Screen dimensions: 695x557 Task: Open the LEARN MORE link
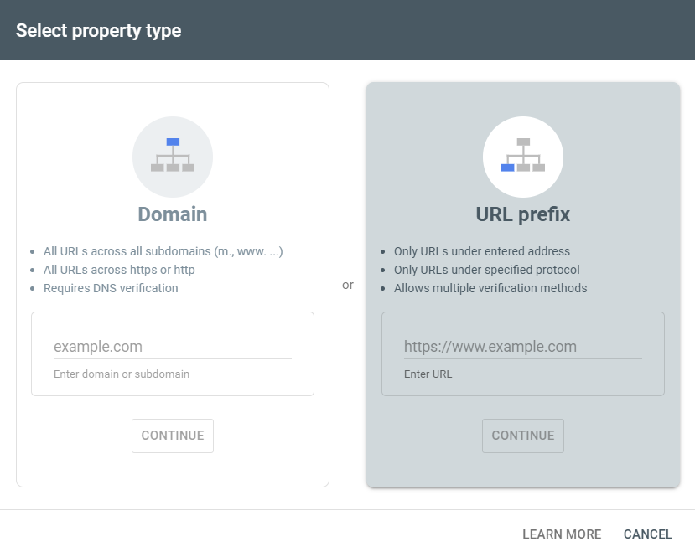click(x=562, y=534)
